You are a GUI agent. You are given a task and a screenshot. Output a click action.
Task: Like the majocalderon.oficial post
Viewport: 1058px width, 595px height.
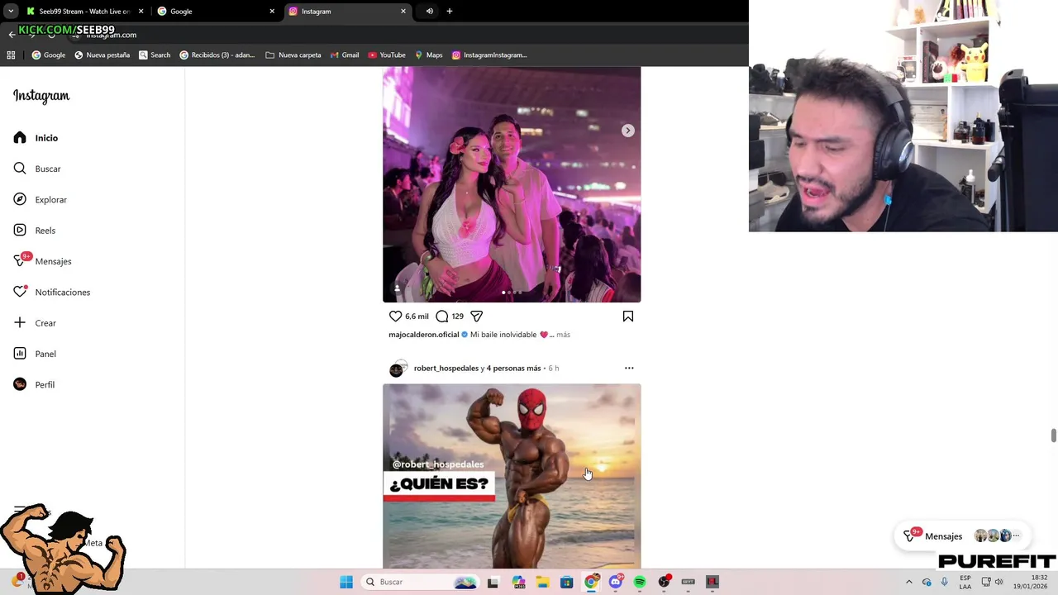click(x=395, y=316)
